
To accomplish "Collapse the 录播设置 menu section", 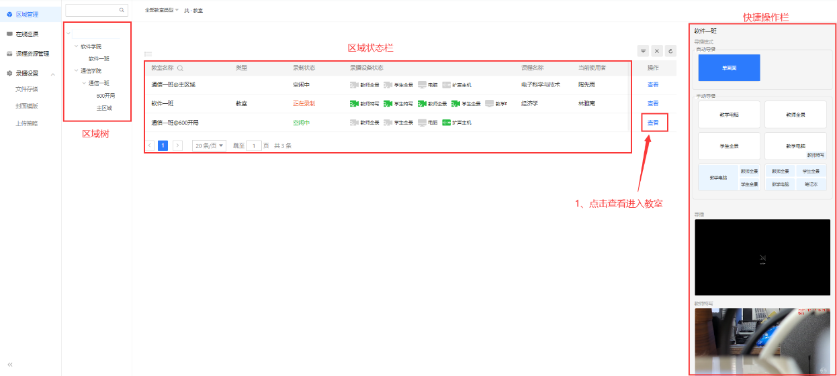I will pos(53,74).
